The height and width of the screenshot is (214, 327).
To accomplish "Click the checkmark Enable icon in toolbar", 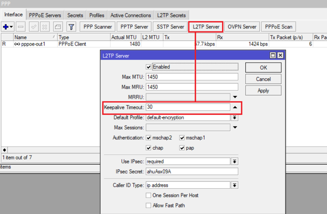I will (34, 27).
